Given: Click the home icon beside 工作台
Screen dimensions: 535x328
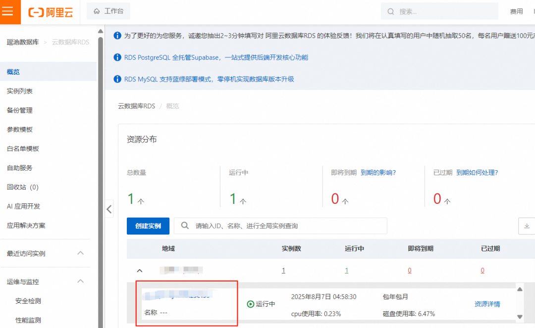Looking at the screenshot, I should tap(97, 11).
